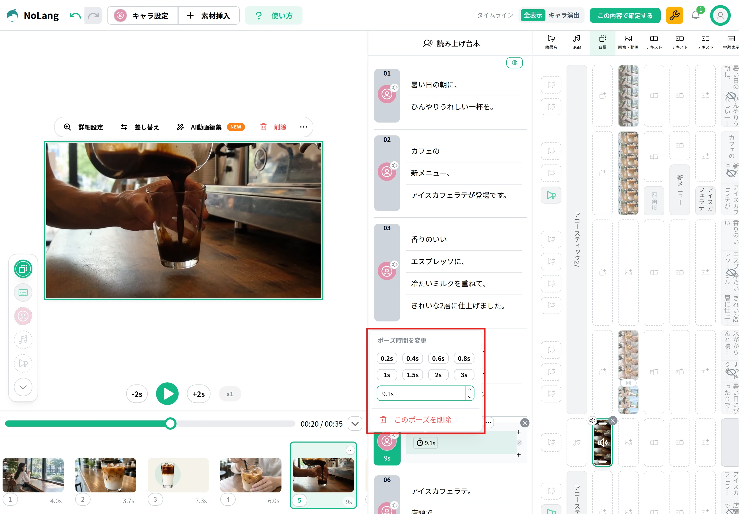This screenshot has height=514, width=741.
Task: Switch timeline view to 全表示
Action: pyautogui.click(x=533, y=15)
